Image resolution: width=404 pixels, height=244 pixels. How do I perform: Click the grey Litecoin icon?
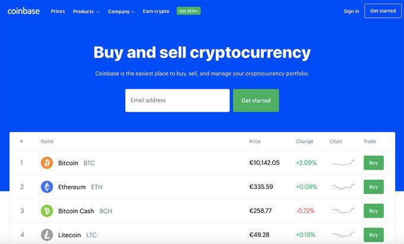[x=47, y=234]
